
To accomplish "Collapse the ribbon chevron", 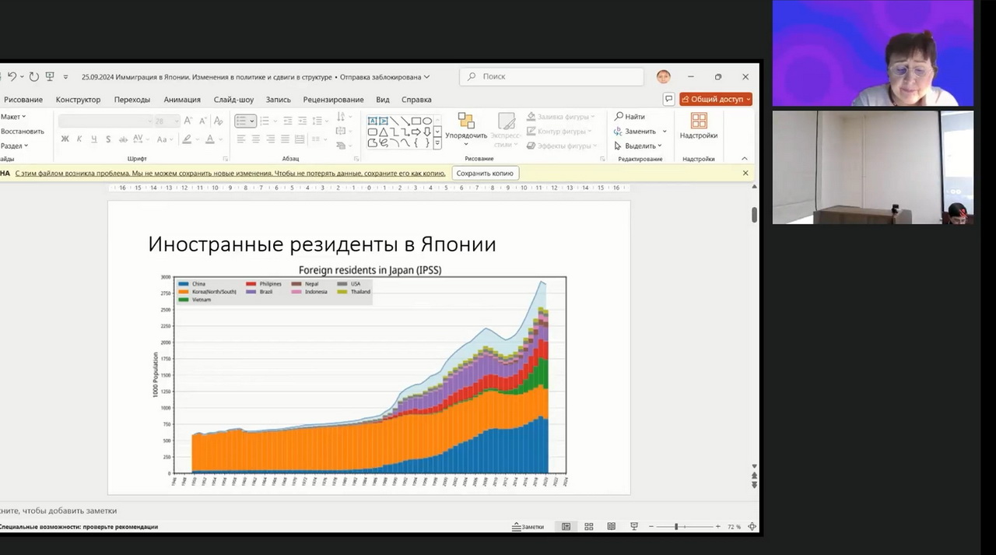I will tap(745, 159).
